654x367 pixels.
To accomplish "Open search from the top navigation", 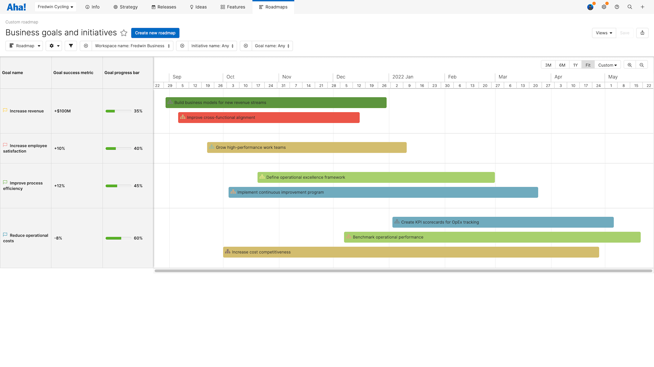I will point(630,7).
